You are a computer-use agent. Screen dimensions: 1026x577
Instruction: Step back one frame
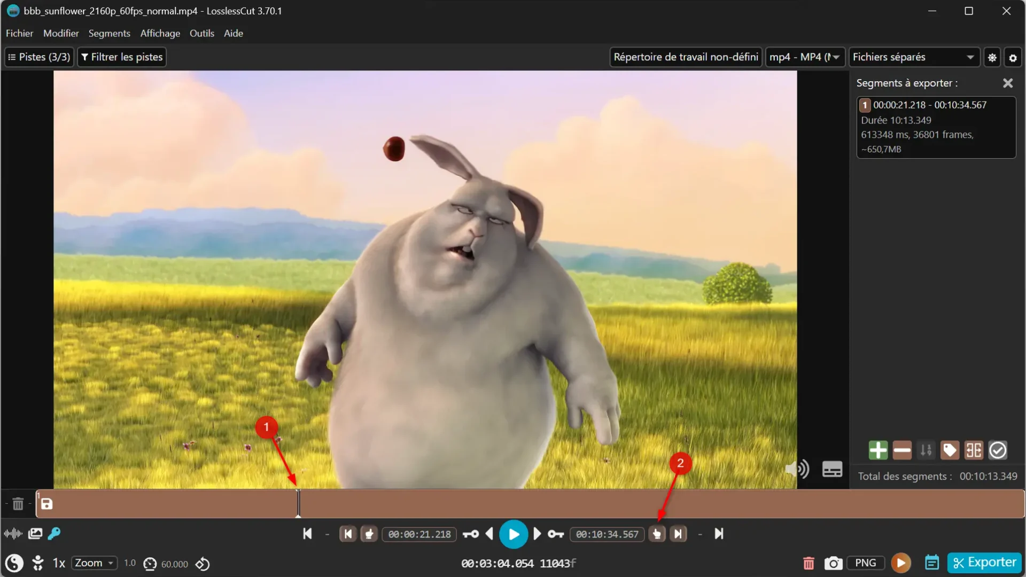(x=489, y=534)
